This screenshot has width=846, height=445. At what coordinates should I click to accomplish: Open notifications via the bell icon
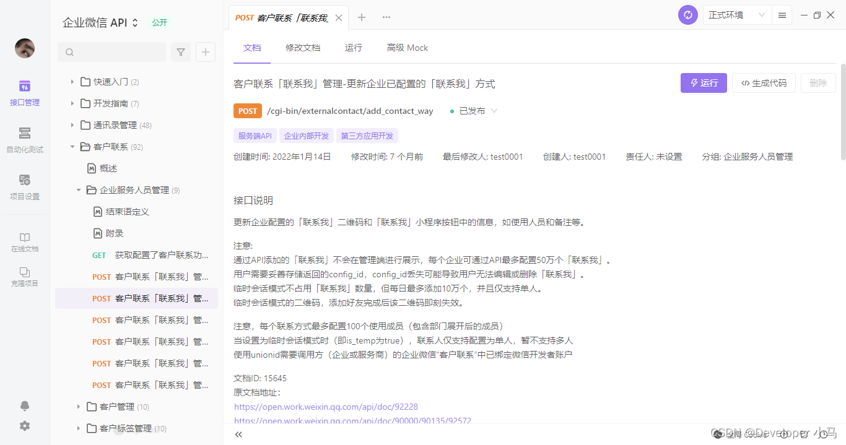point(25,406)
